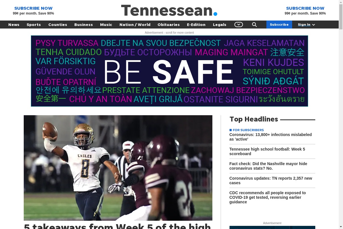This screenshot has height=229, width=343.
Task: Go to the Sports section
Action: [x=34, y=25]
